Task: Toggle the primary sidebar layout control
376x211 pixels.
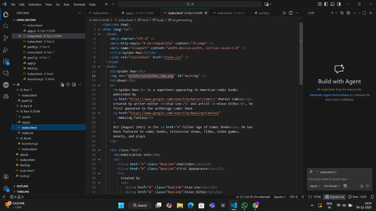Action: [x=326, y=4]
